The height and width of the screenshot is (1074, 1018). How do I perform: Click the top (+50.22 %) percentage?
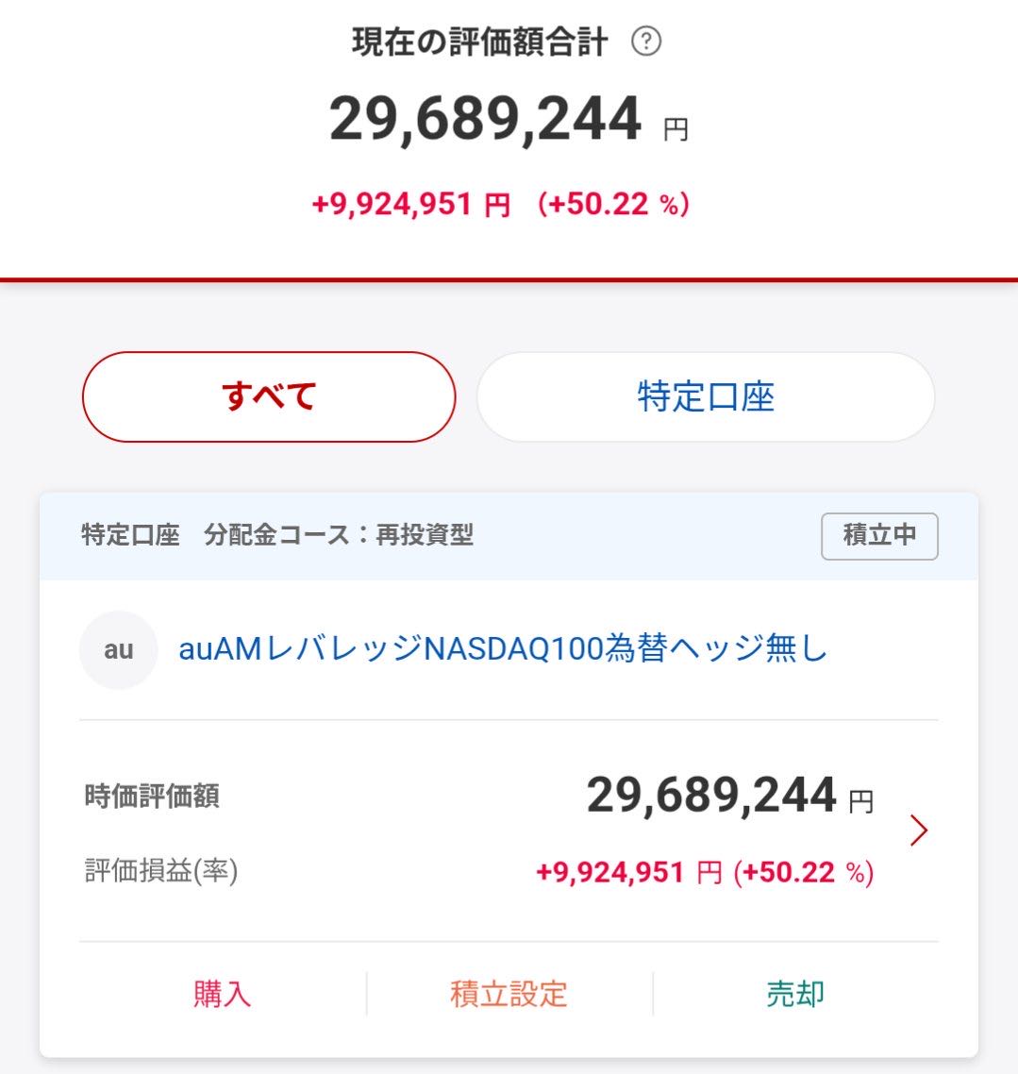613,204
